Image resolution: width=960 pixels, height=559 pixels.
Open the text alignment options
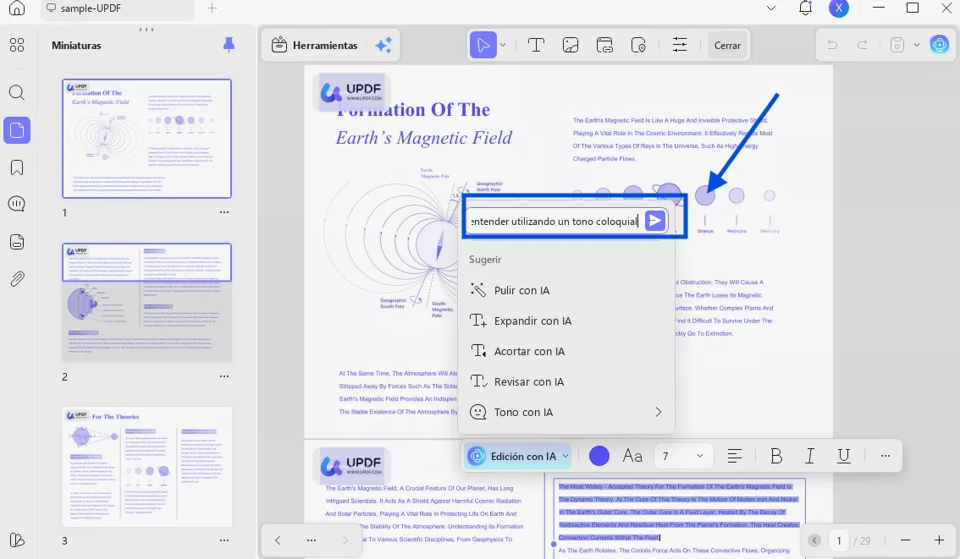[734, 456]
